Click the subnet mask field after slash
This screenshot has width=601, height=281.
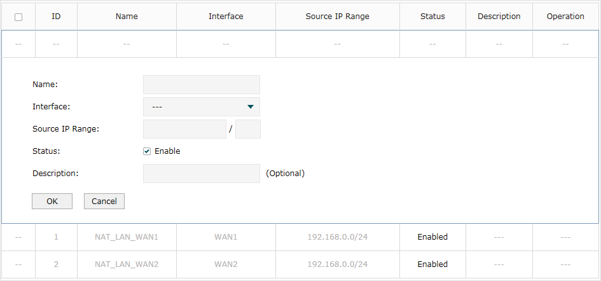[x=248, y=129]
